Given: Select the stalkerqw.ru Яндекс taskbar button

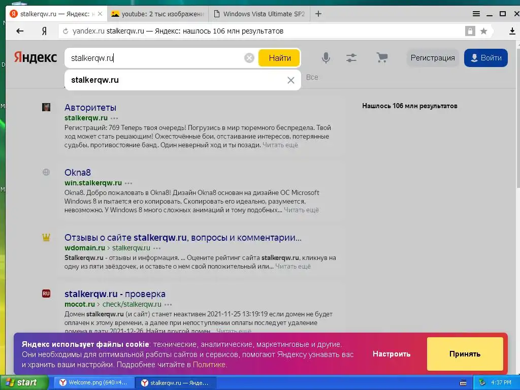Looking at the screenshot, I should (176, 383).
